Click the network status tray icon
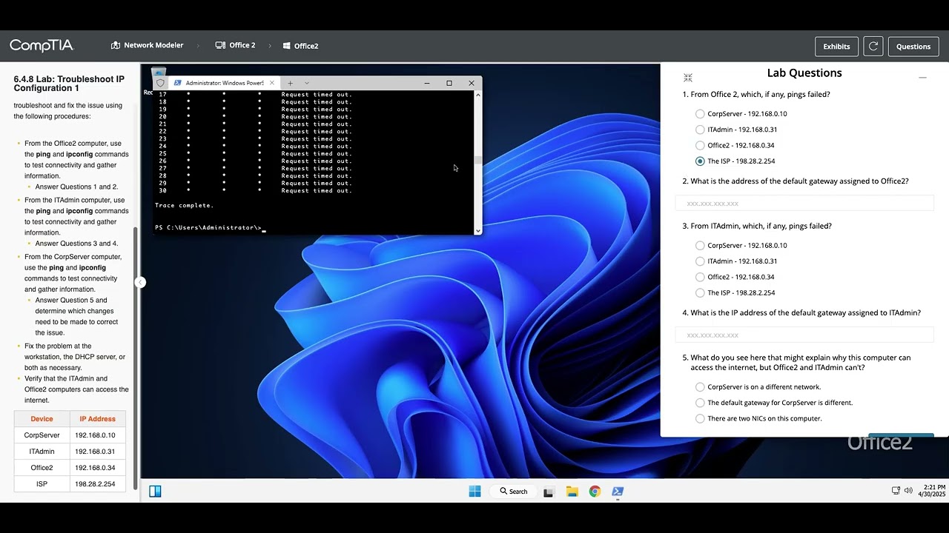 896,490
